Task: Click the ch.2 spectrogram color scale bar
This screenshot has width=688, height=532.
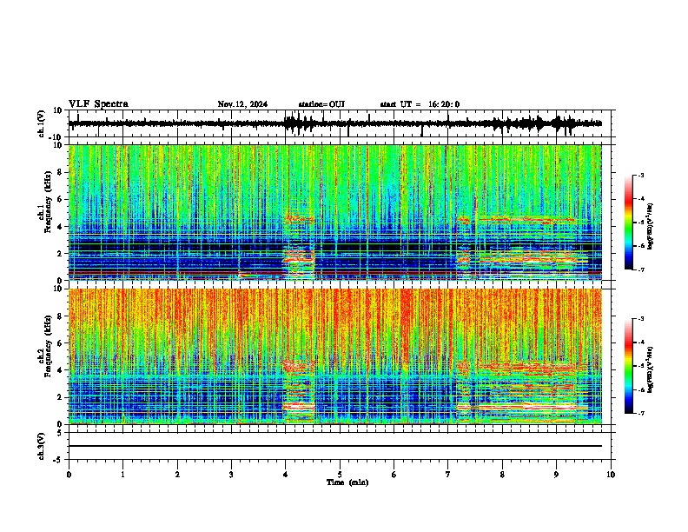Action: click(x=629, y=366)
